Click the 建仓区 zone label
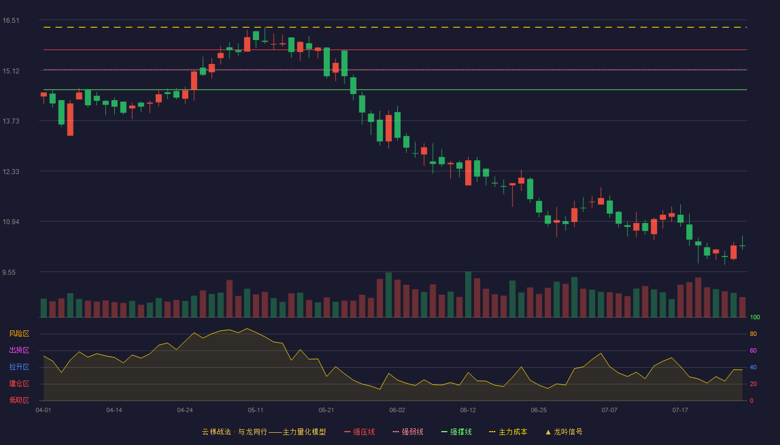The image size is (780, 445). coord(19,384)
